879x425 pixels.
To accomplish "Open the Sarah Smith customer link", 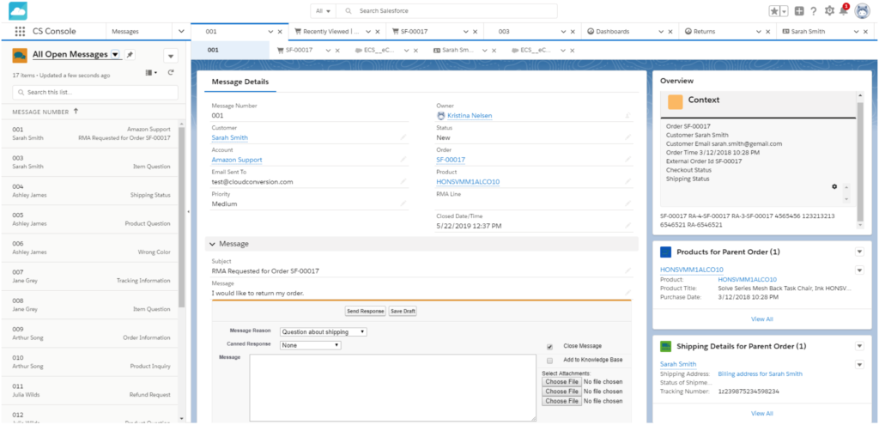I will 229,137.
